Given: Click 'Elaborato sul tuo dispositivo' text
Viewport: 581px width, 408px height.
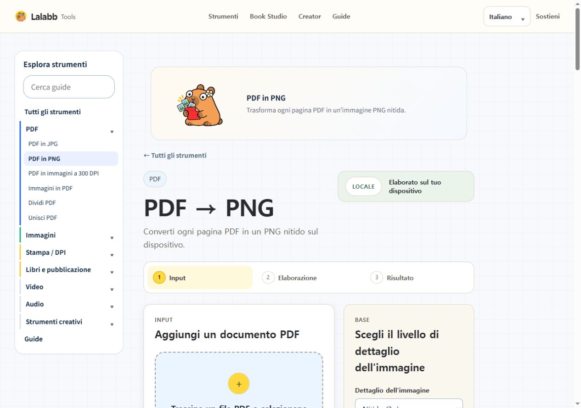Looking at the screenshot, I should click(x=415, y=186).
